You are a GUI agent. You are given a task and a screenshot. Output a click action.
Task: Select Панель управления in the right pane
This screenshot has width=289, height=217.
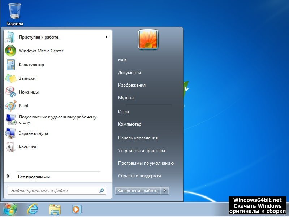point(138,138)
